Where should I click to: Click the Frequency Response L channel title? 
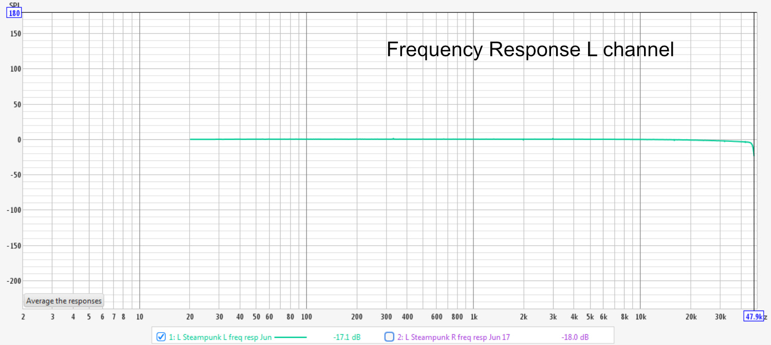point(530,49)
